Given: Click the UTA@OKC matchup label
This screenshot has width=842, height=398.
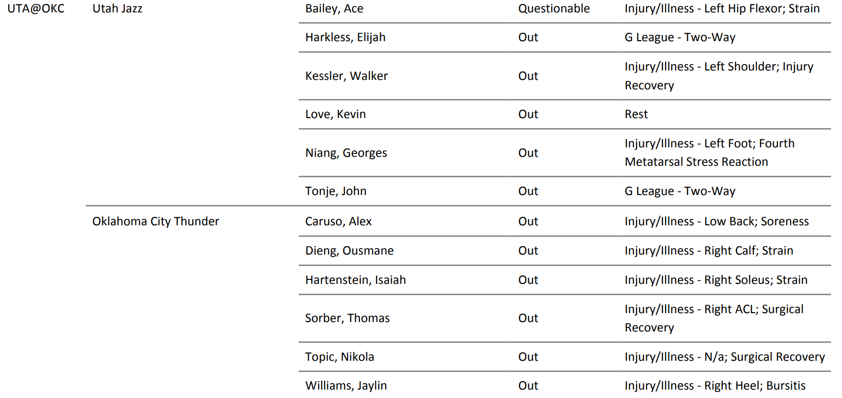Looking at the screenshot, I should tap(36, 9).
